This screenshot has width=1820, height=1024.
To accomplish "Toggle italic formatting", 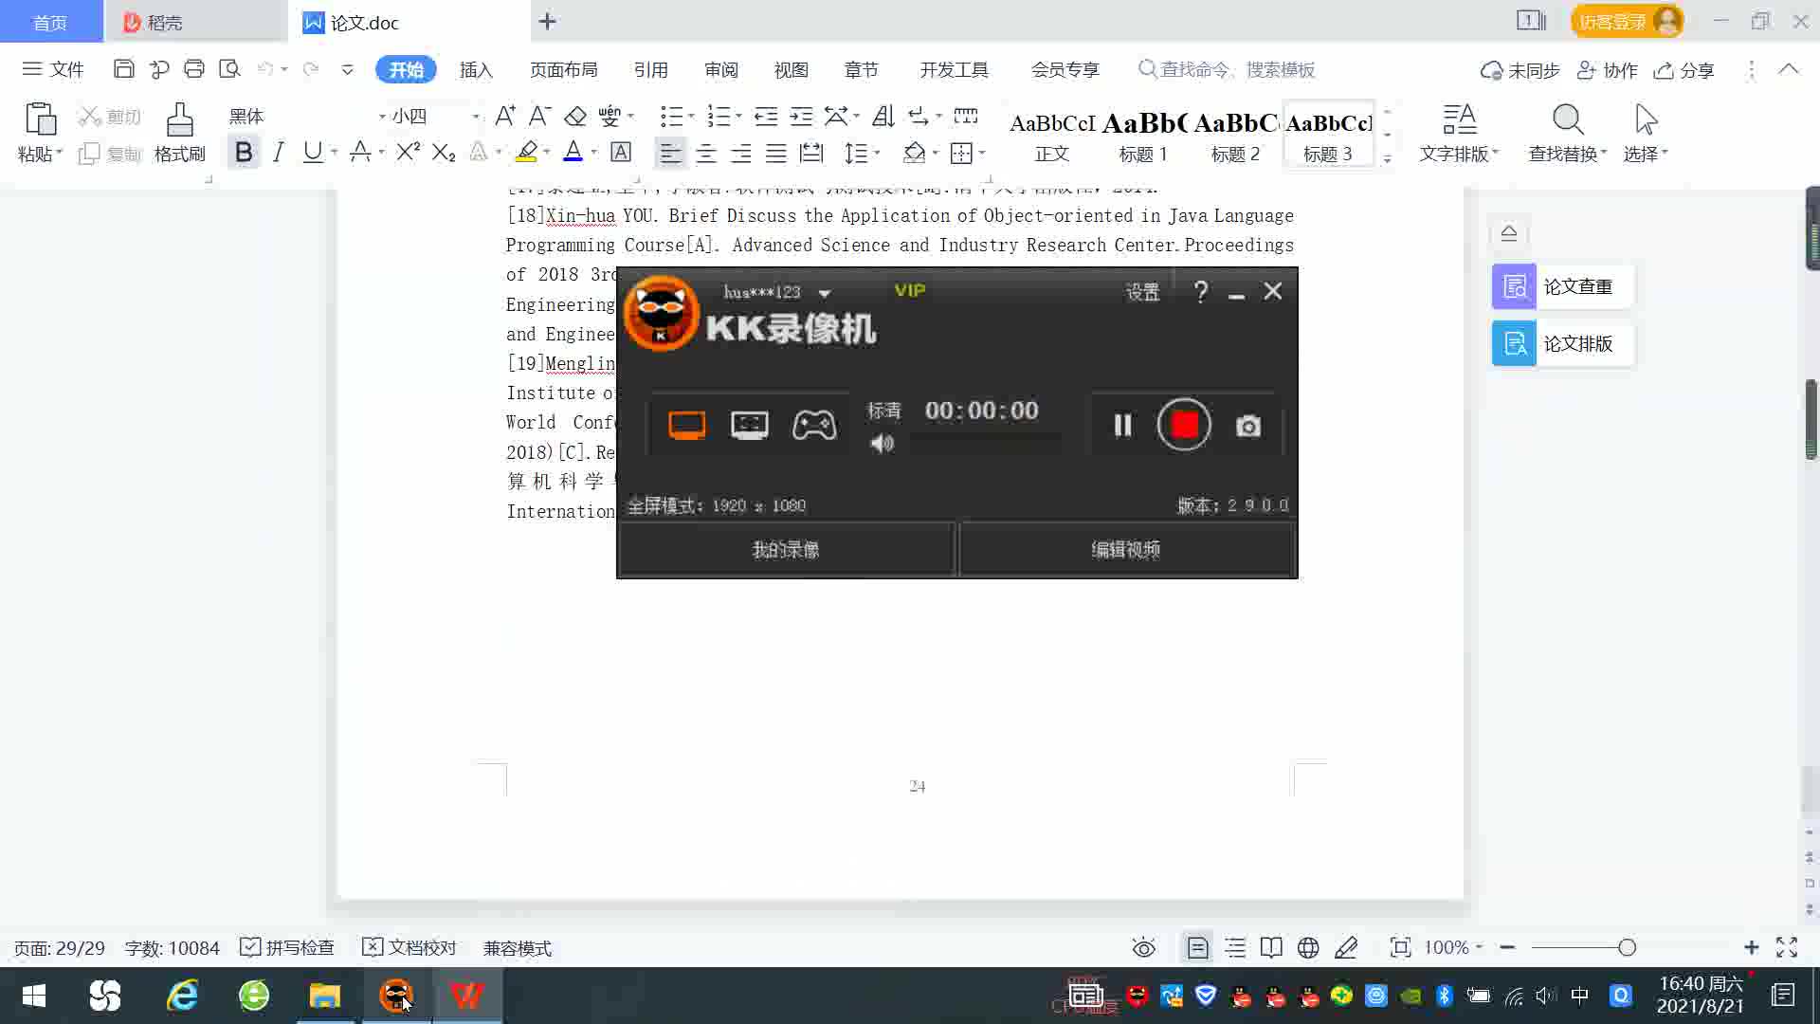I will pos(278,153).
